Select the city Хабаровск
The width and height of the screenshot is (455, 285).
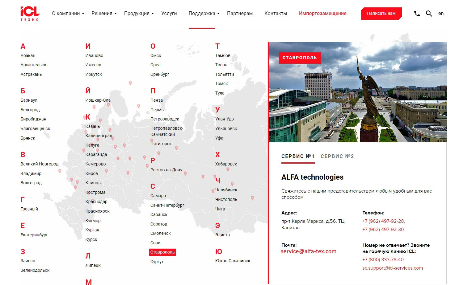[226, 164]
